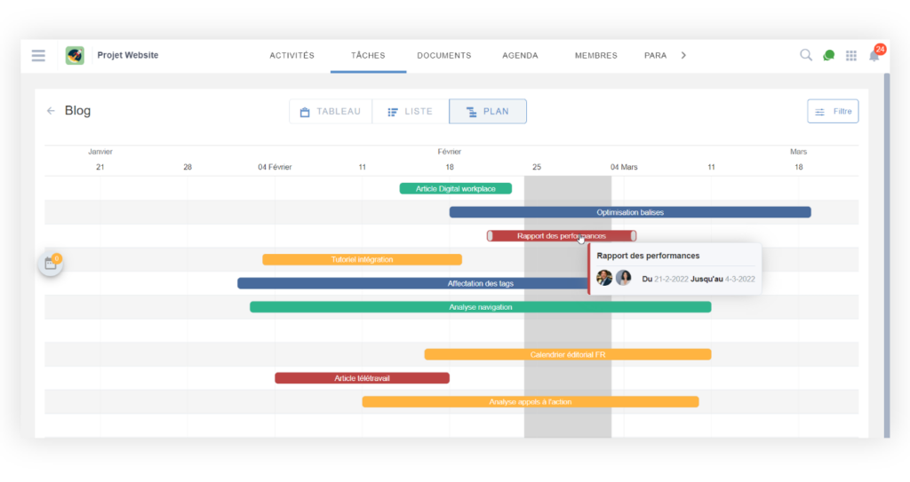Select the Tâches tab
Image resolution: width=910 pixels, height=482 pixels.
(x=368, y=56)
